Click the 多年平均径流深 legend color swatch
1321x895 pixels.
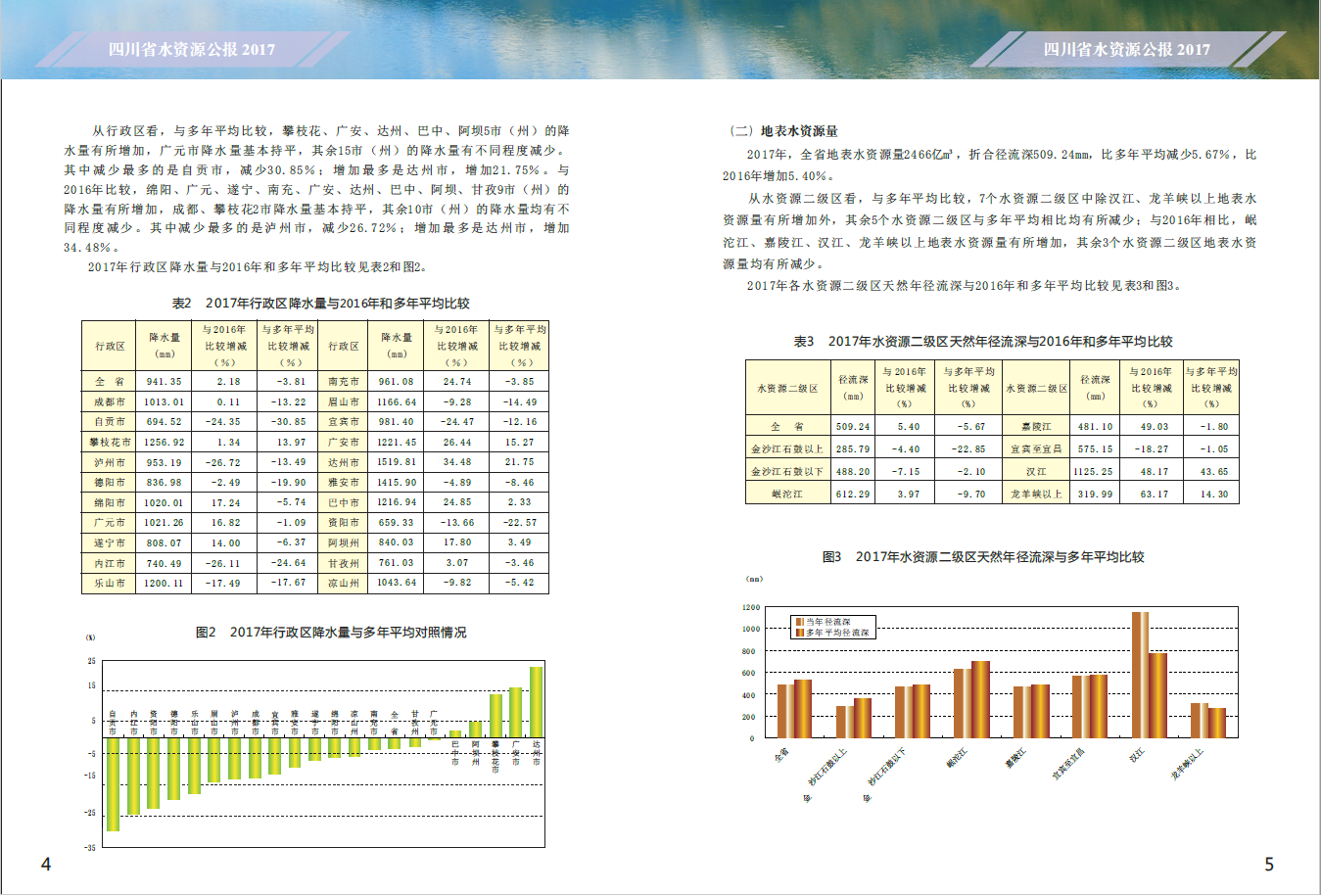click(x=798, y=633)
